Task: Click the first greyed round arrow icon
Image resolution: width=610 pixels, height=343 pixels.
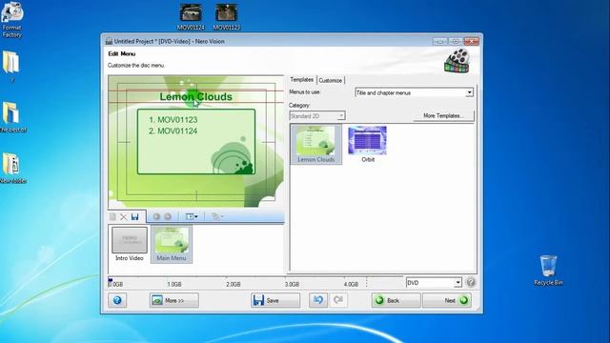Action: (x=156, y=216)
